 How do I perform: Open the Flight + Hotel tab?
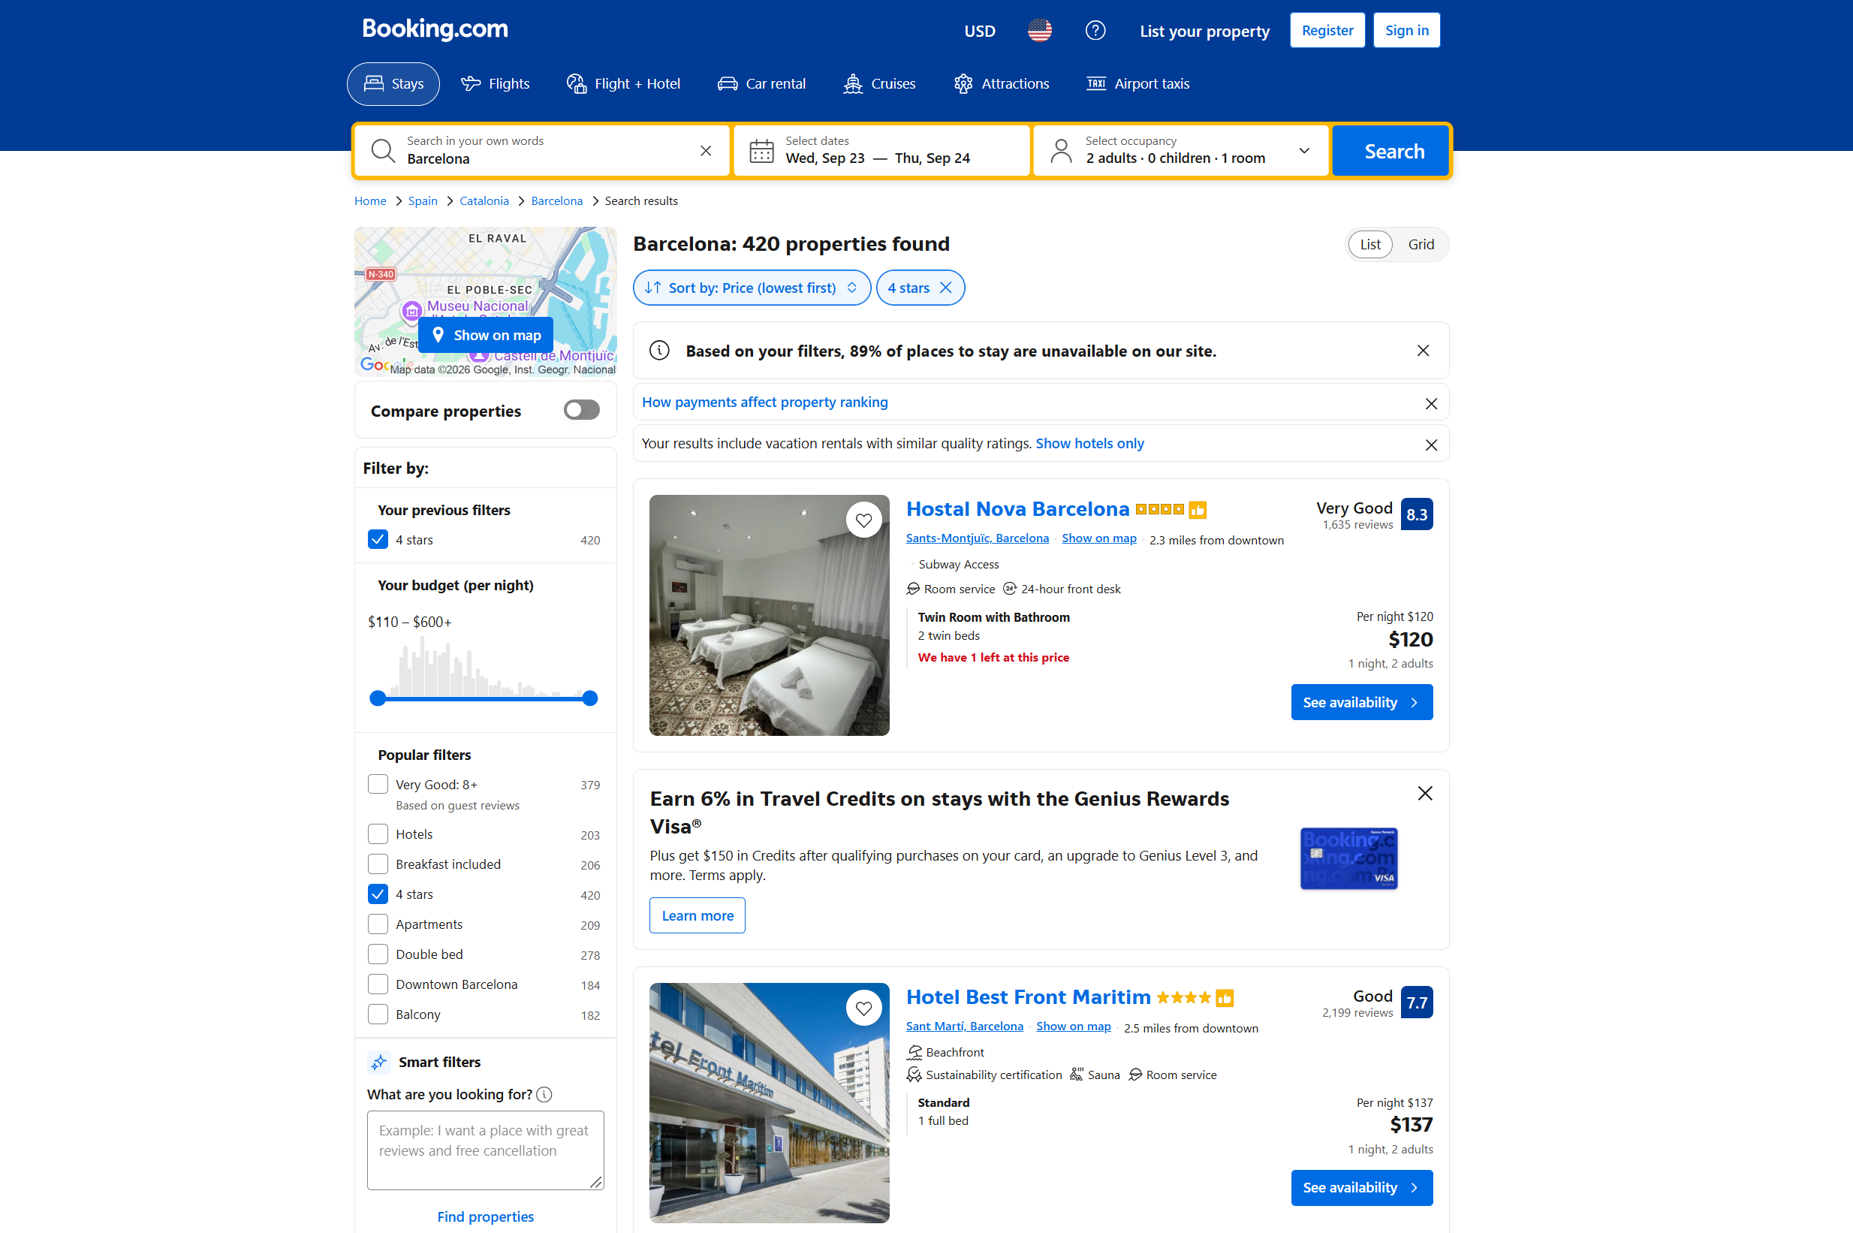(623, 83)
